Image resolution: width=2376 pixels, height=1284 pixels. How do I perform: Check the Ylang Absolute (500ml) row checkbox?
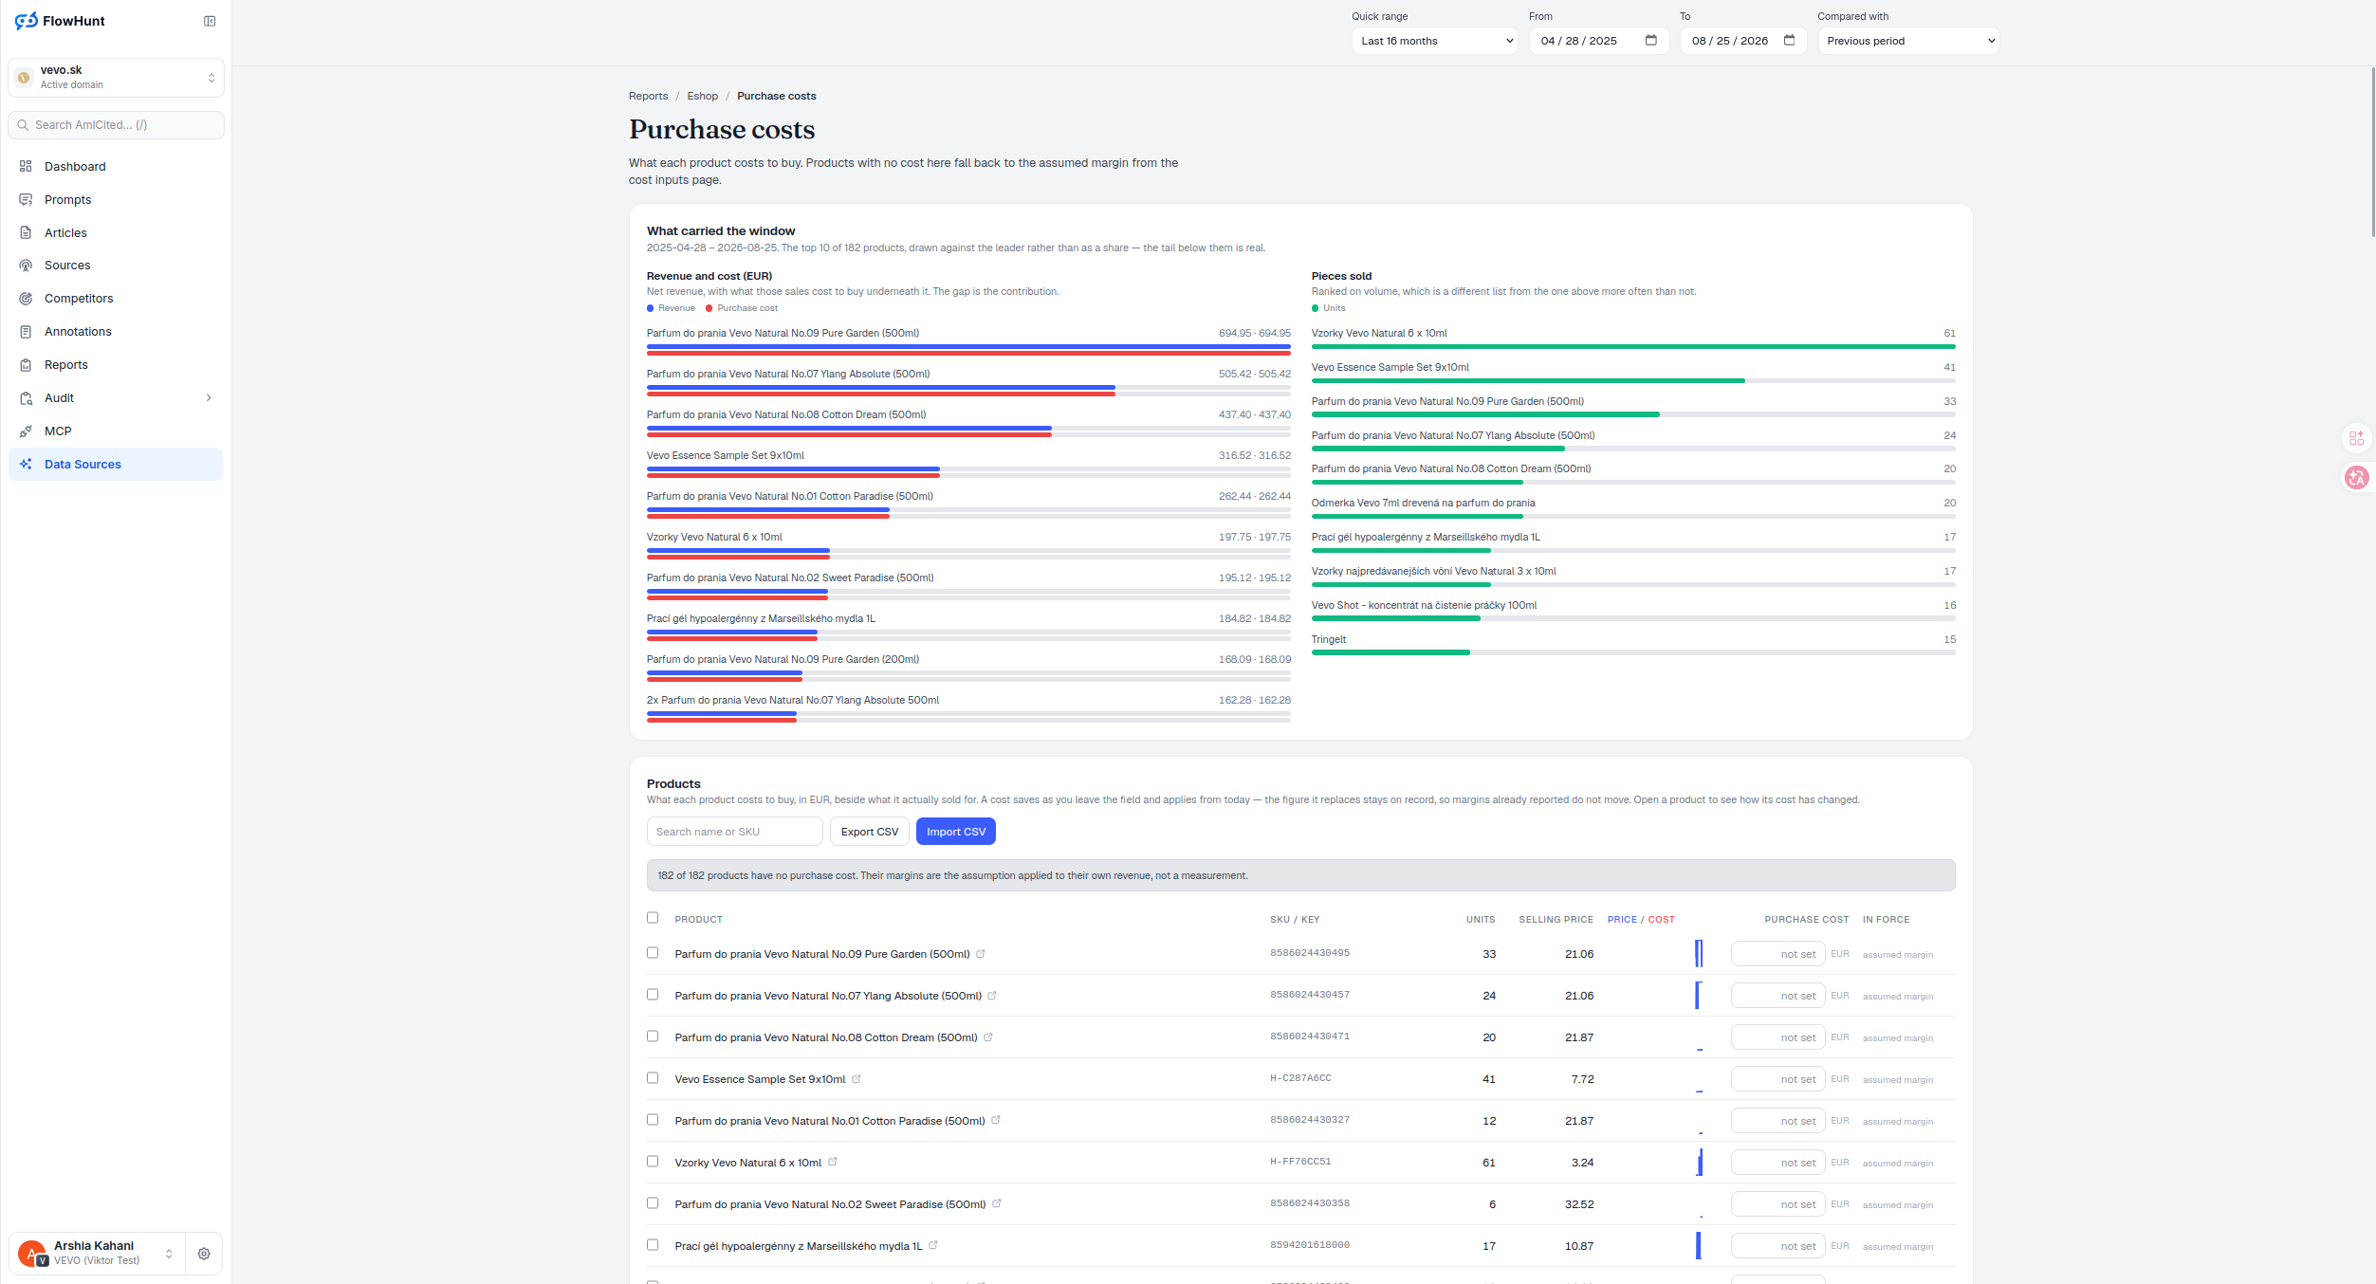(653, 995)
